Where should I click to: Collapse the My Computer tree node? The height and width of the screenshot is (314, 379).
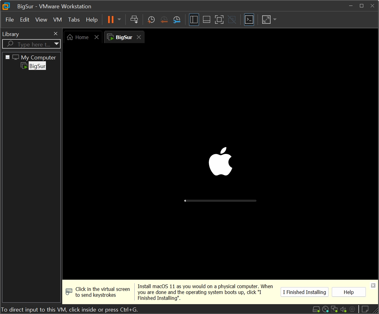point(7,57)
